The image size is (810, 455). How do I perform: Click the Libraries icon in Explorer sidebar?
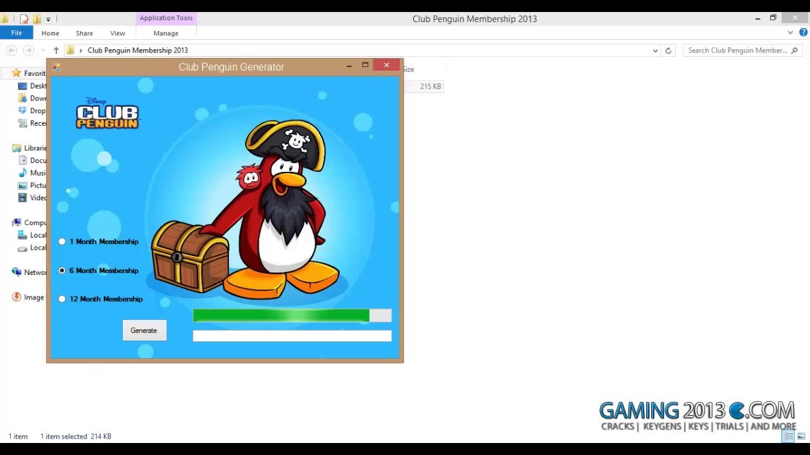(x=16, y=148)
